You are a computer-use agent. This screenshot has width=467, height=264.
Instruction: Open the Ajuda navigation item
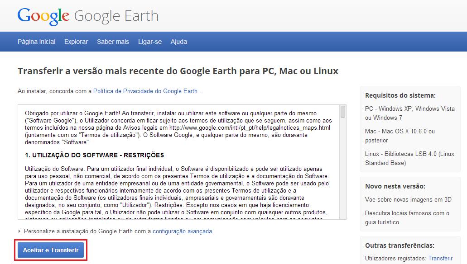(x=178, y=42)
